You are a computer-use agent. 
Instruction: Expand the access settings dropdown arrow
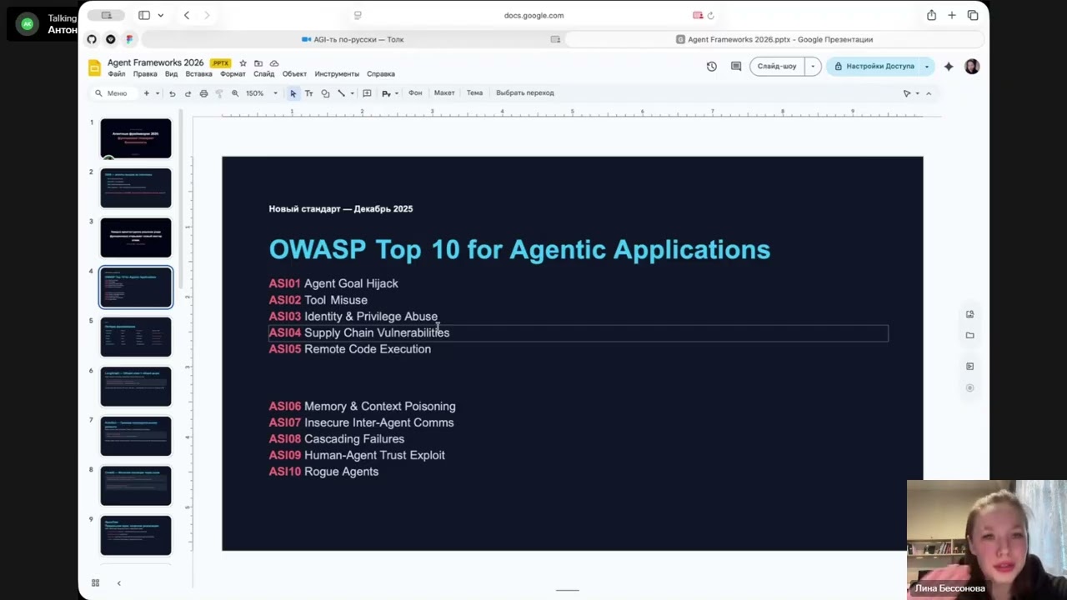point(927,67)
